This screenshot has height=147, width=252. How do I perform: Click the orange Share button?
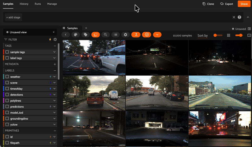[x=244, y=4]
